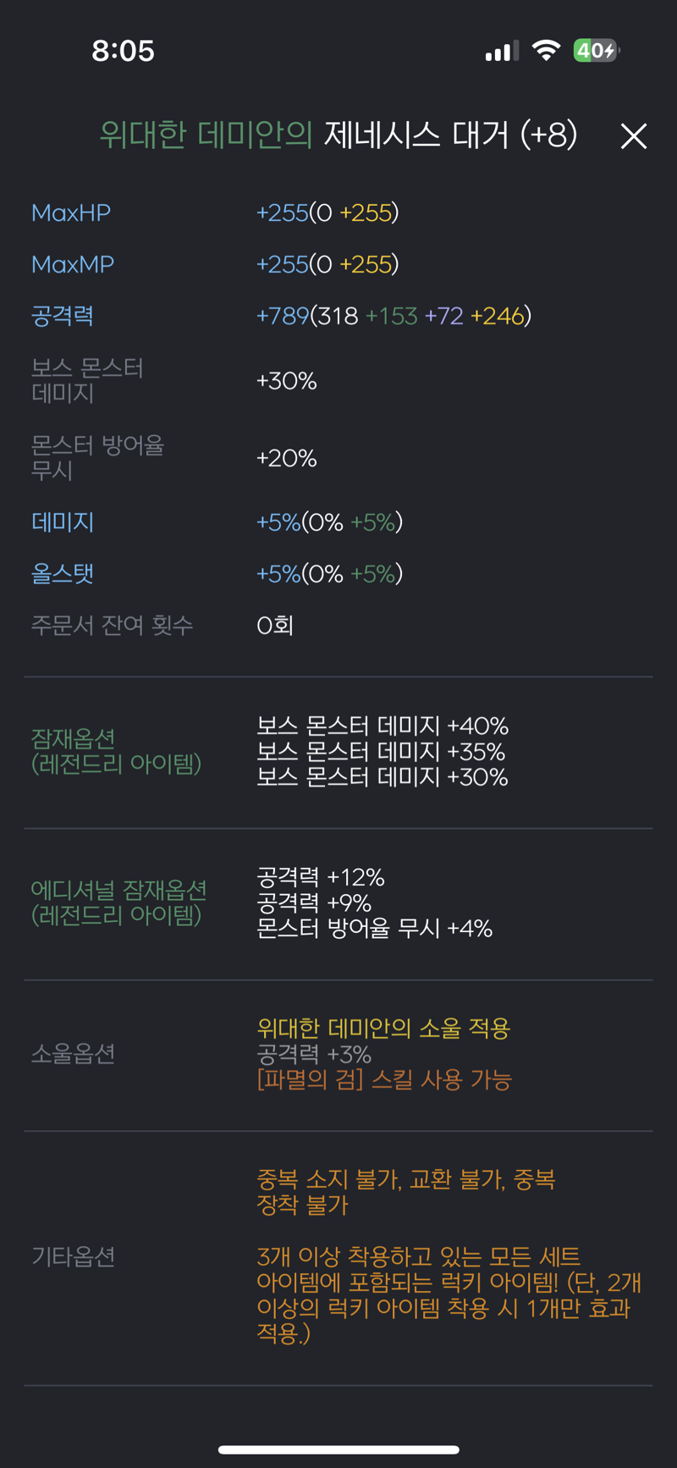Tap the home indicator bar
This screenshot has width=677, height=1468.
click(x=338, y=1449)
